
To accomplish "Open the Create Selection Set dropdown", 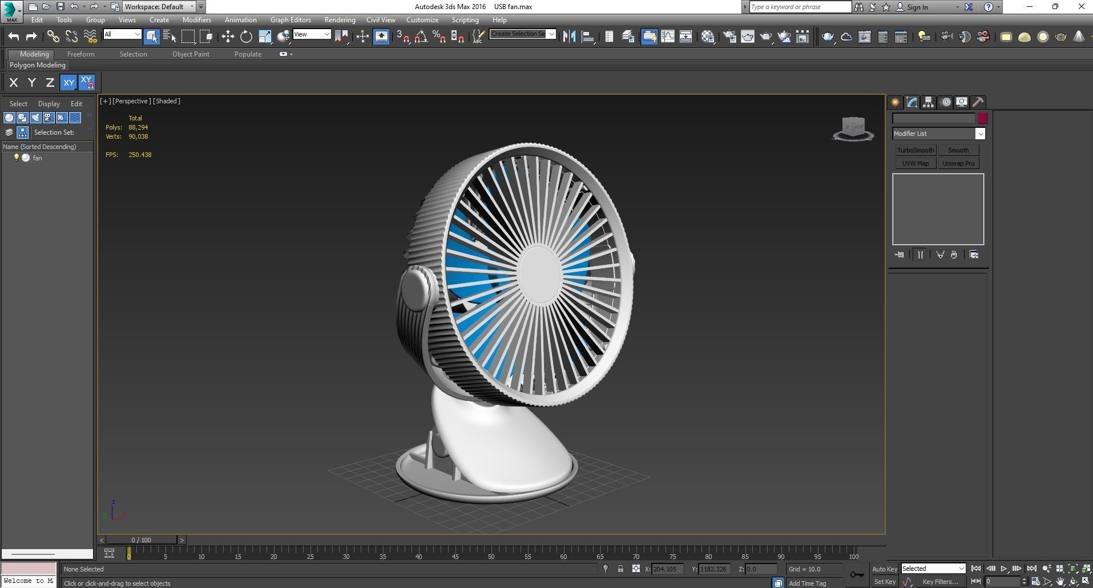I will click(x=523, y=34).
